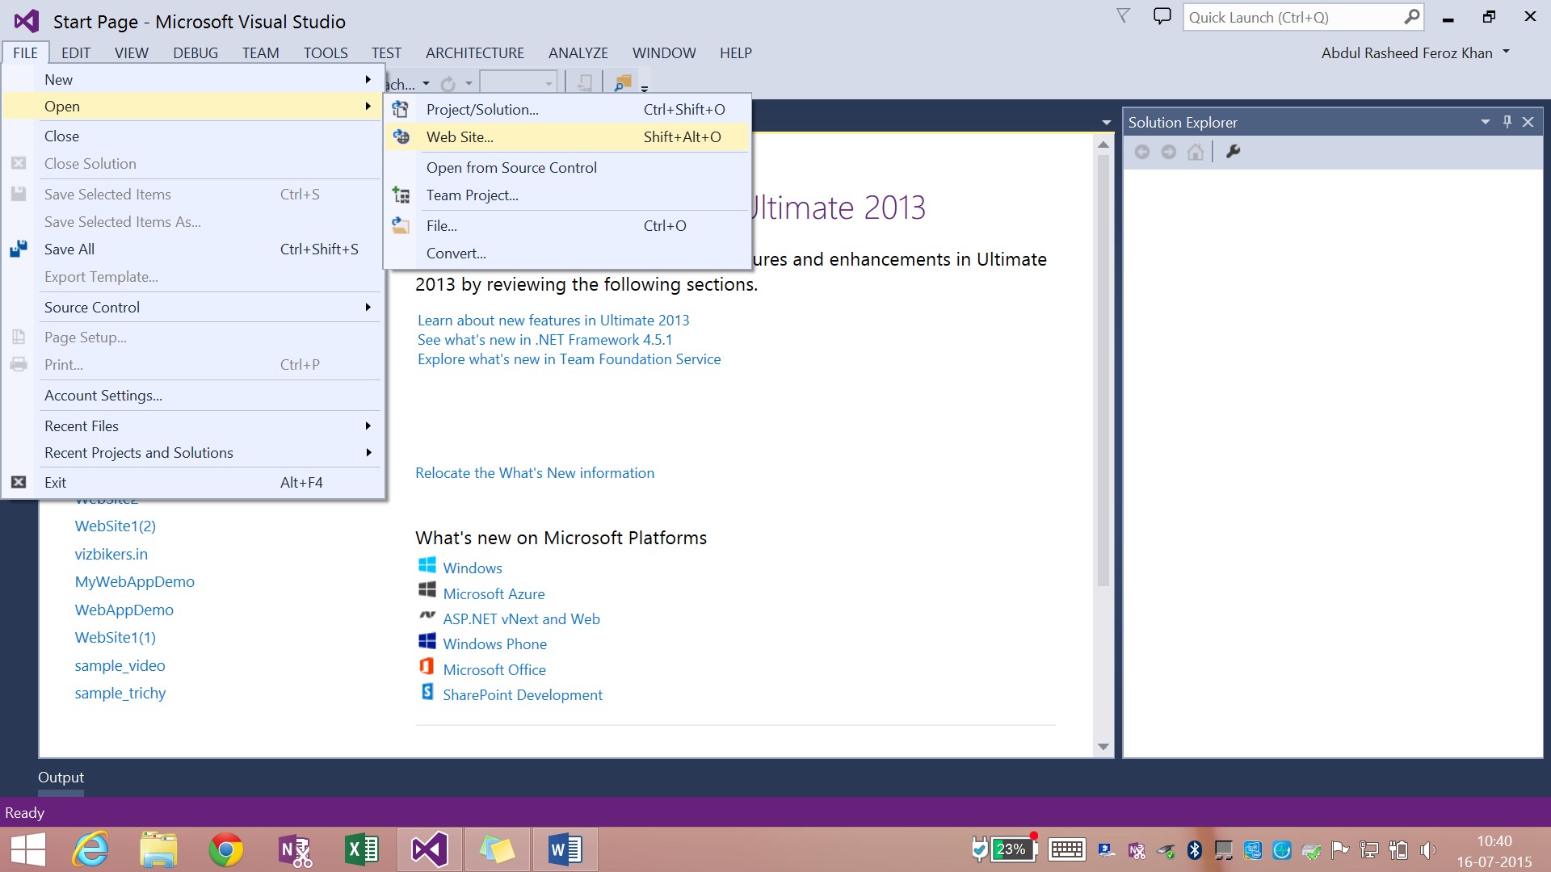Open Word from the taskbar

click(565, 849)
